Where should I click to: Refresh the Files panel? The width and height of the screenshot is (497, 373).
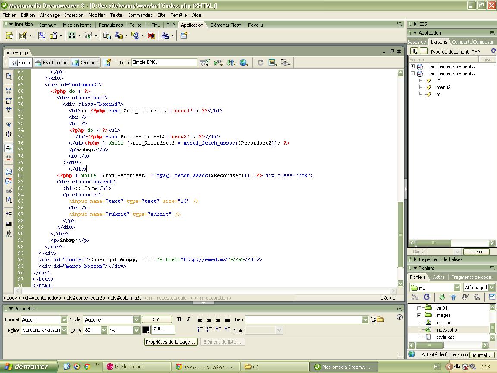click(x=427, y=297)
